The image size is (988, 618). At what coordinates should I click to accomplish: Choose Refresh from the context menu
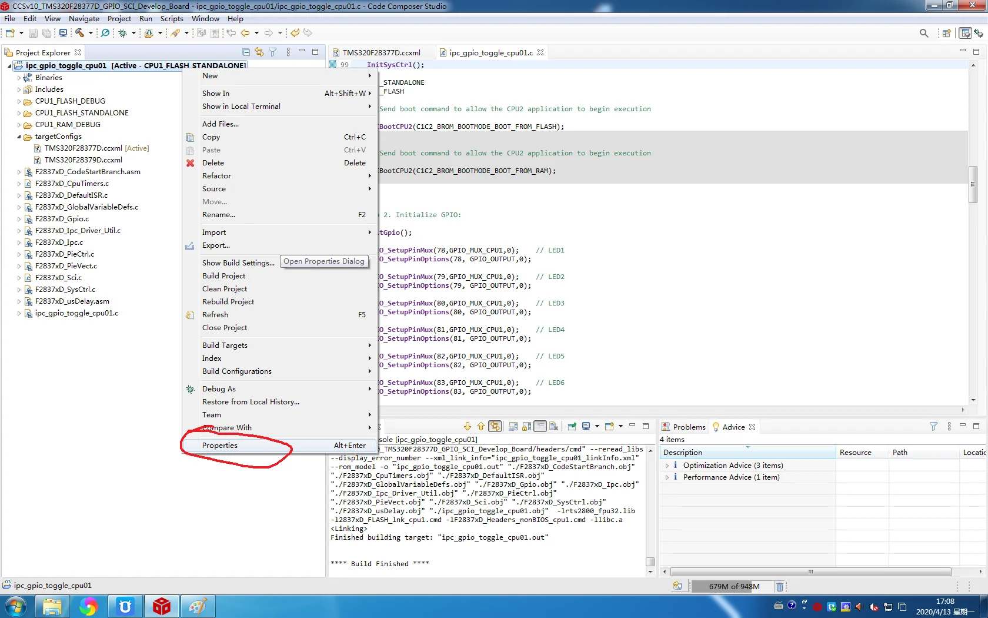coord(280,315)
